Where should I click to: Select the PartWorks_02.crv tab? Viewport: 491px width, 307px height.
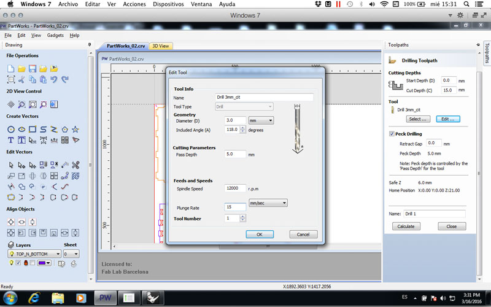(x=126, y=46)
